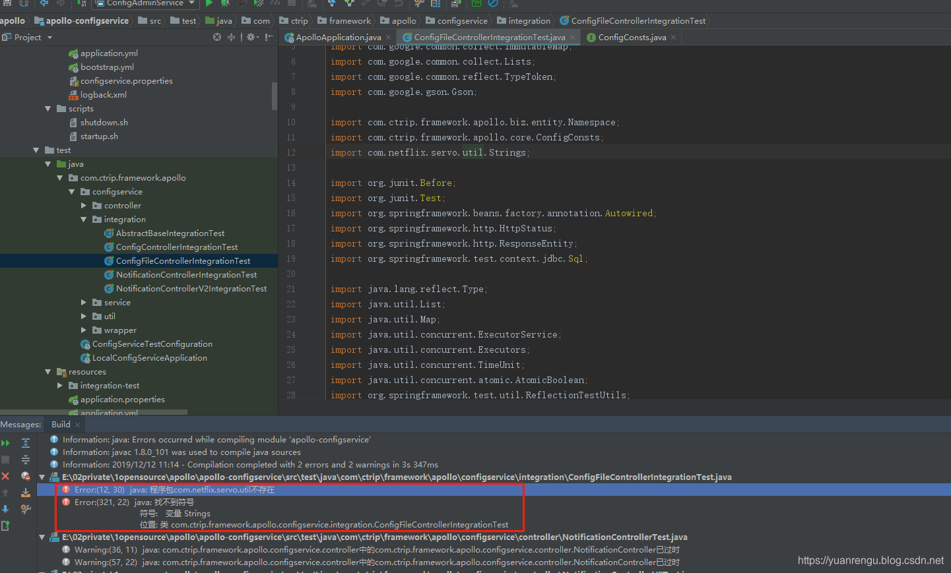951x573 pixels.
Task: Close the Build messages tab
Action: click(78, 425)
